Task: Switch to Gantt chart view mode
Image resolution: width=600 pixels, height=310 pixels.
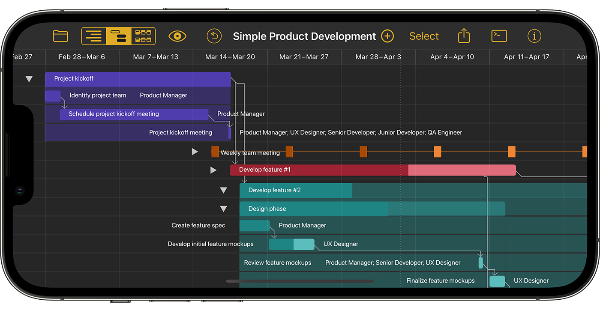Action: (118, 36)
